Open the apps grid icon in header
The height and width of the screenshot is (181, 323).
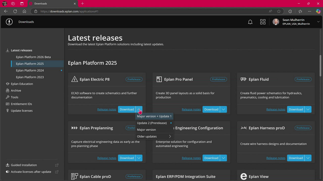click(263, 22)
